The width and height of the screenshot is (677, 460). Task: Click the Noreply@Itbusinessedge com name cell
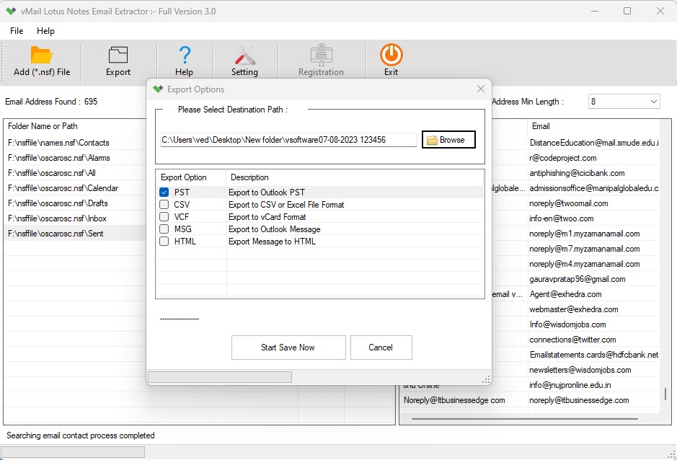(x=454, y=400)
